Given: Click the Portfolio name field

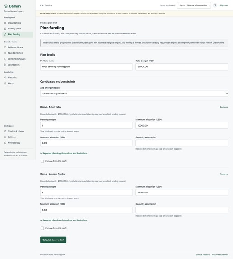Looking at the screenshot, I should point(86,67).
